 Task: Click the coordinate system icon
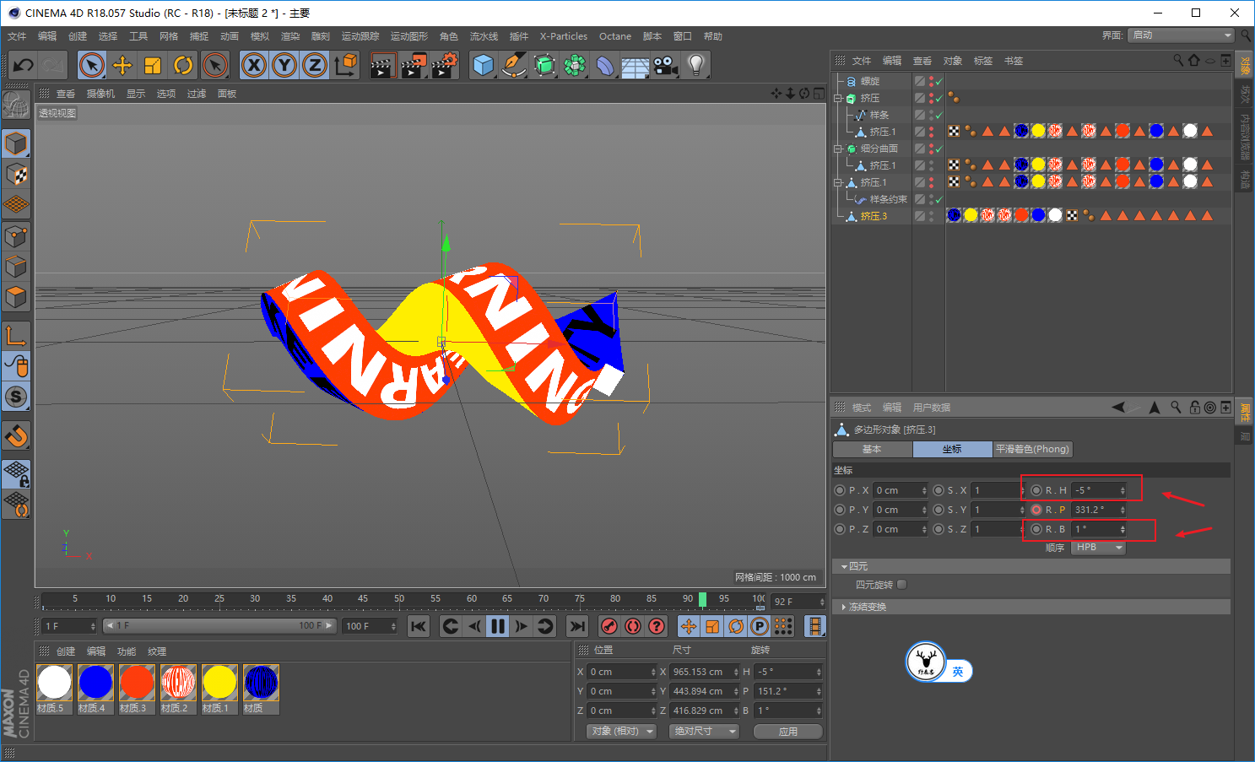pos(345,65)
